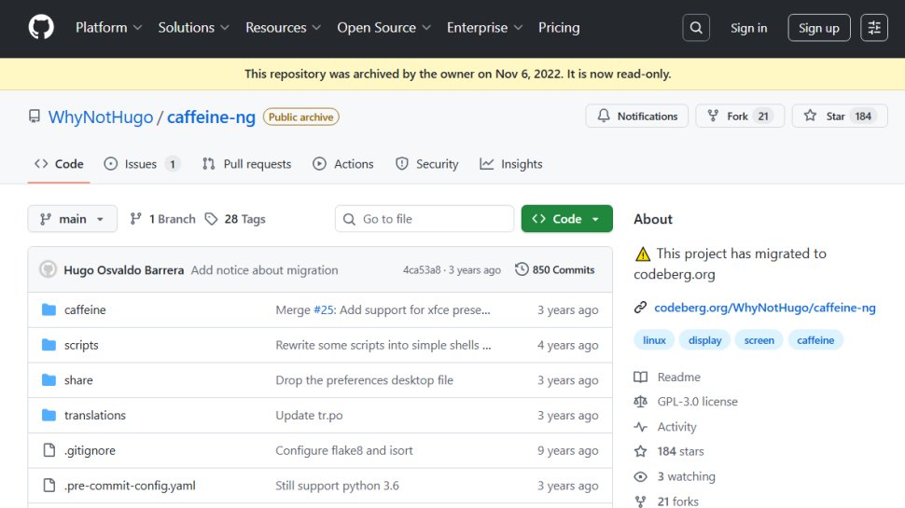The height and width of the screenshot is (508, 905).
Task: Open the 1 Branch link
Action: point(162,219)
